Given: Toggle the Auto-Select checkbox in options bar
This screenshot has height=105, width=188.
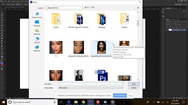Looking at the screenshot, I should 7,4.
